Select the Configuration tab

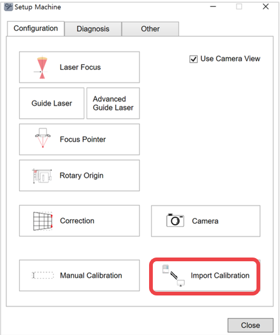click(36, 28)
